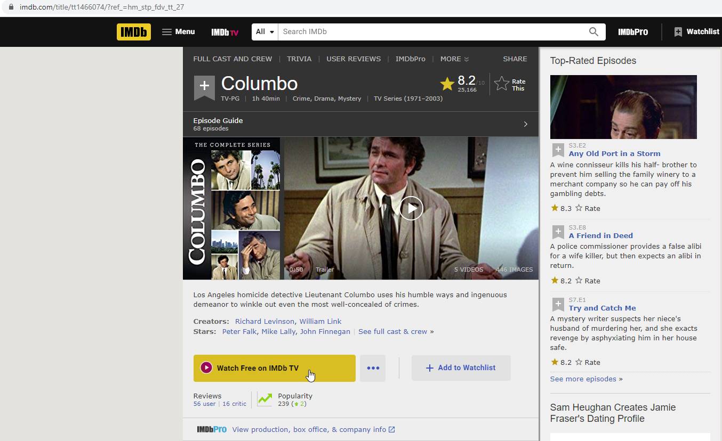
Task: Click the Episode Guide chevron arrow
Action: coord(525,124)
